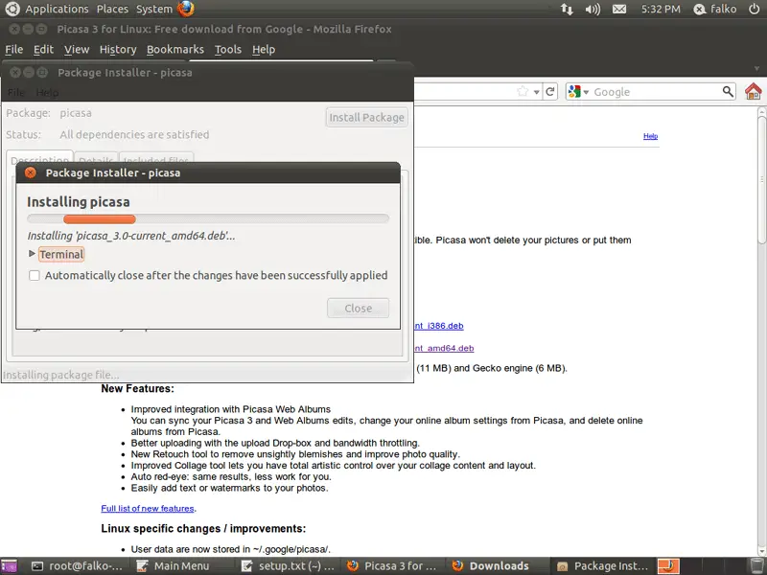Launch Firefox from the top panel icon
767x575 pixels.
pos(186,9)
